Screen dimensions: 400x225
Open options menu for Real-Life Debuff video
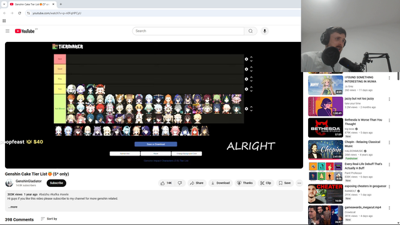pyautogui.click(x=389, y=164)
